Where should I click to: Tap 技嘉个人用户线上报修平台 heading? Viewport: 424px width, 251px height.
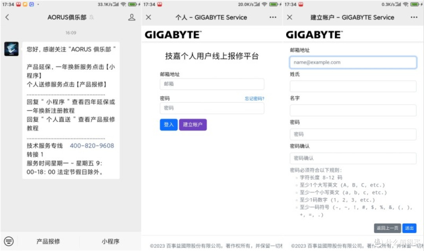pyautogui.click(x=212, y=56)
